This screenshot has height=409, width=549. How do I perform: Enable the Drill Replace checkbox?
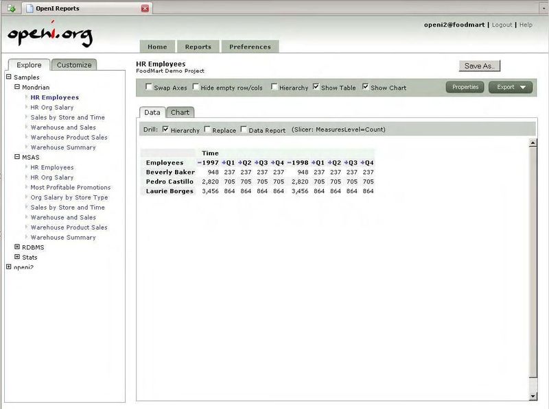(207, 129)
